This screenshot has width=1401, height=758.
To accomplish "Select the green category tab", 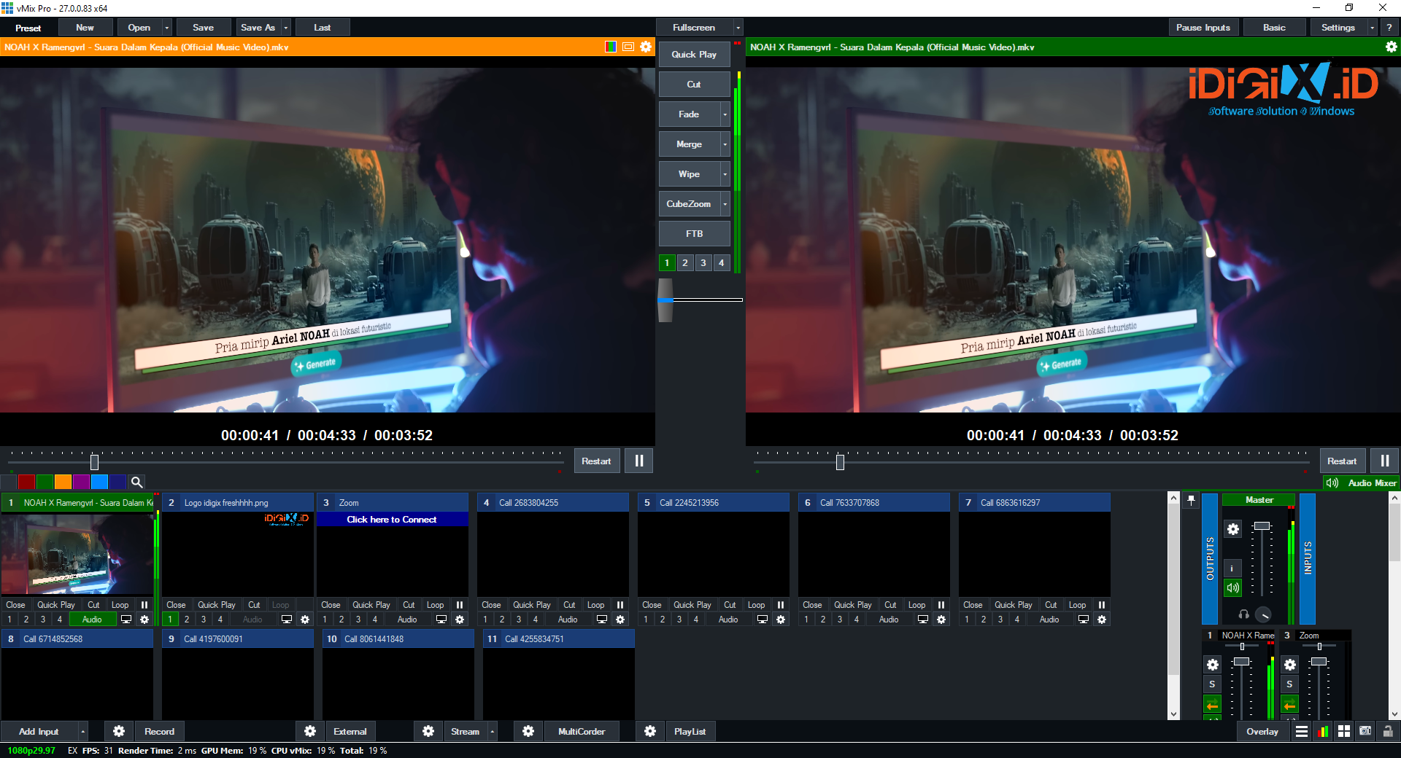I will point(45,482).
